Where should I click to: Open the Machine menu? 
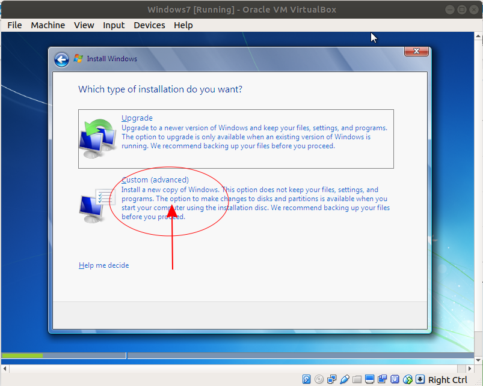pos(48,25)
